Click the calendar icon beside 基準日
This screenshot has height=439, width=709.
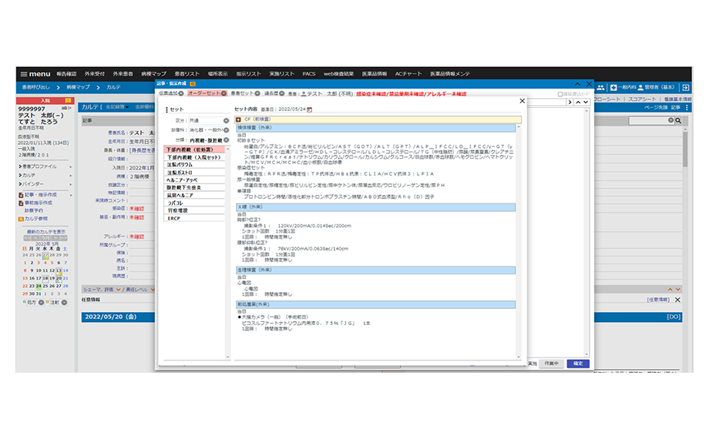(x=309, y=109)
